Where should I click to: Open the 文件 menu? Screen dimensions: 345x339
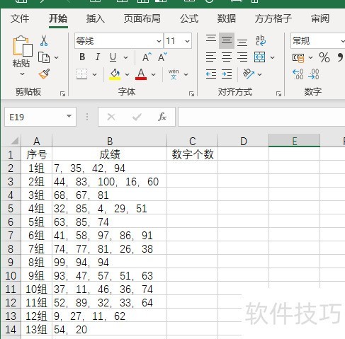[20, 18]
